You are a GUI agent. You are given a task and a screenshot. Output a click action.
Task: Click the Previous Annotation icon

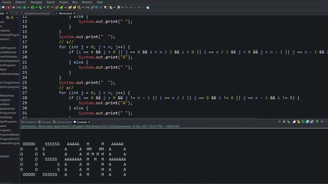[x=118, y=7]
